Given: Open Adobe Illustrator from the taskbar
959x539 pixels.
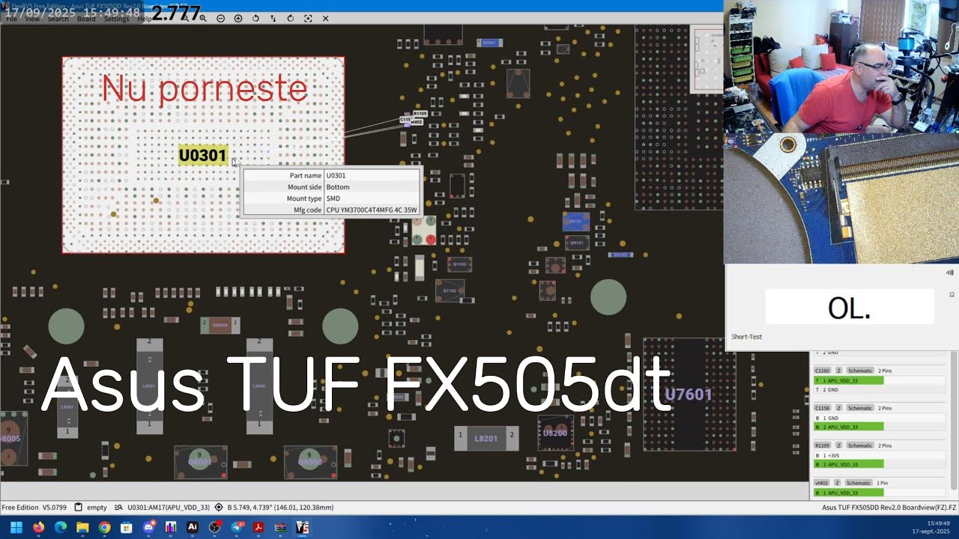Looking at the screenshot, I should tap(193, 527).
